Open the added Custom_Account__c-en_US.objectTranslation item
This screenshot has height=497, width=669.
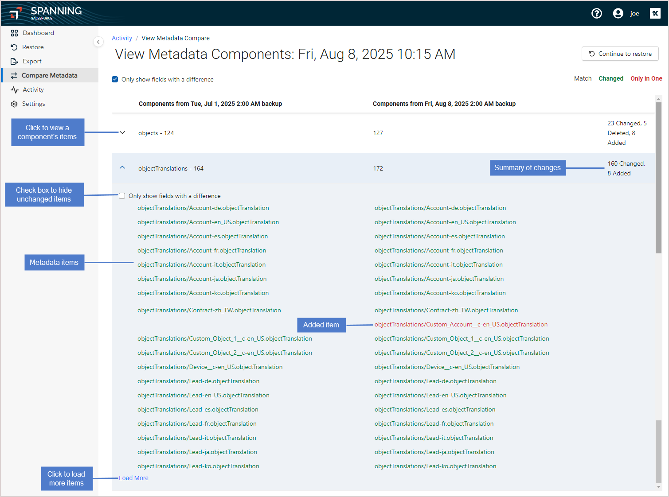coord(461,325)
